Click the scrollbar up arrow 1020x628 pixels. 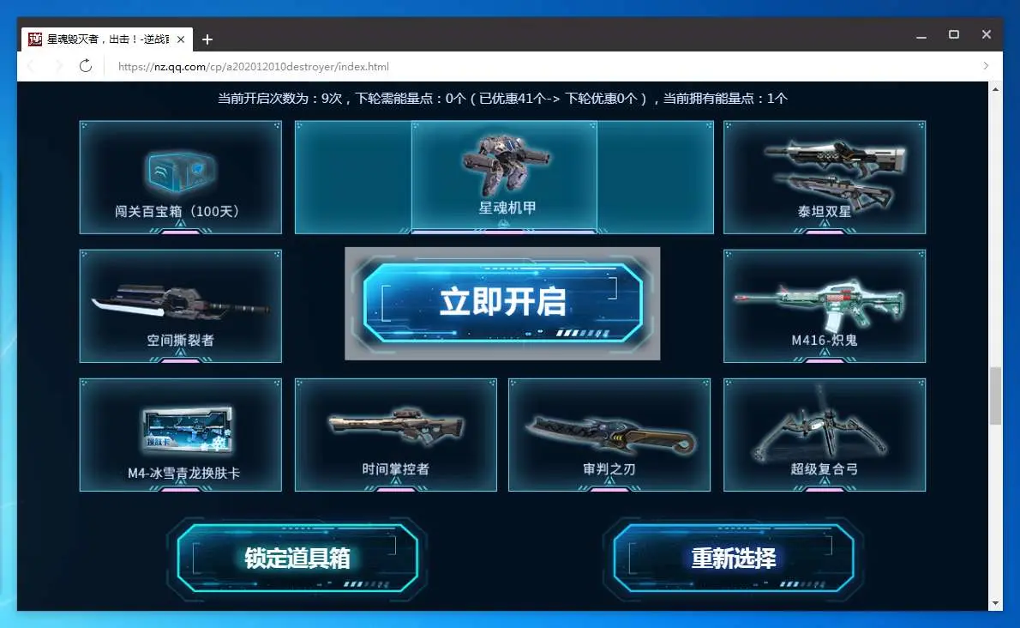point(995,89)
